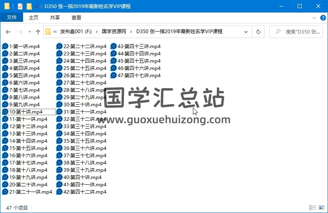
Task: Open the 文件 menu
Action: (x=12, y=17)
